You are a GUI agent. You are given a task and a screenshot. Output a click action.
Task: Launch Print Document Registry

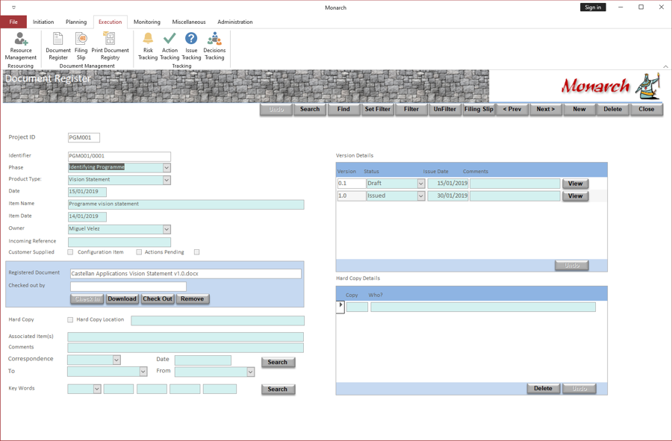[111, 46]
